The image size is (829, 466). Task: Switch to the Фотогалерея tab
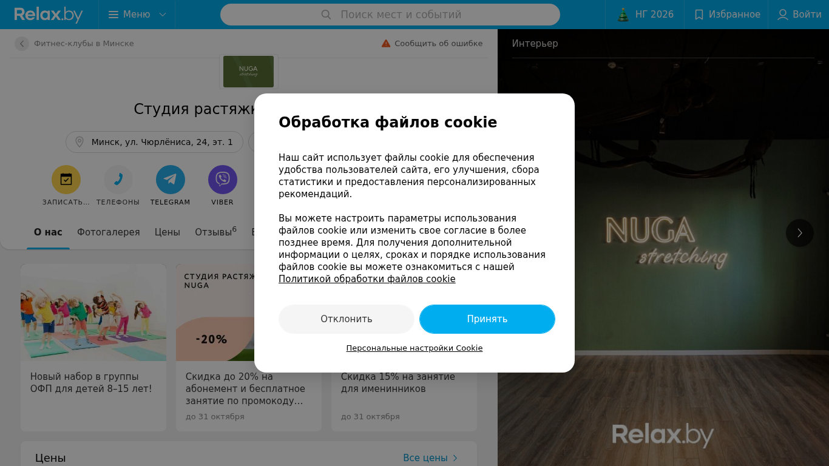click(108, 232)
